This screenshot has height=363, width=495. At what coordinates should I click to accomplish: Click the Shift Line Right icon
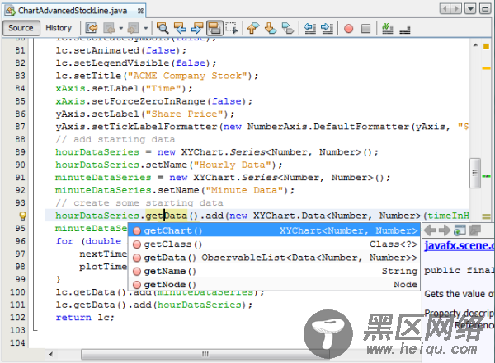click(x=327, y=28)
